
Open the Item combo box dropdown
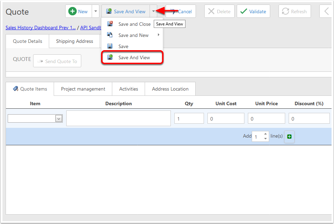click(59, 118)
